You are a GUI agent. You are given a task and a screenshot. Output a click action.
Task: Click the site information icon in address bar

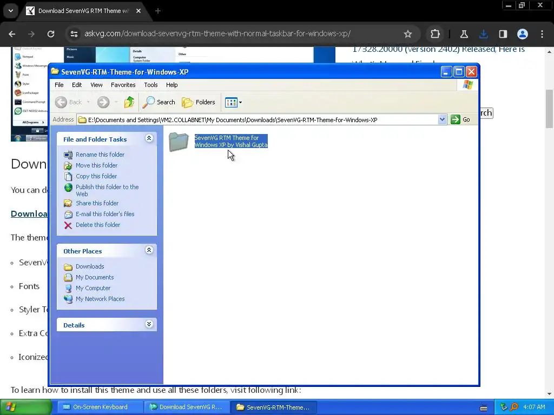click(x=74, y=34)
